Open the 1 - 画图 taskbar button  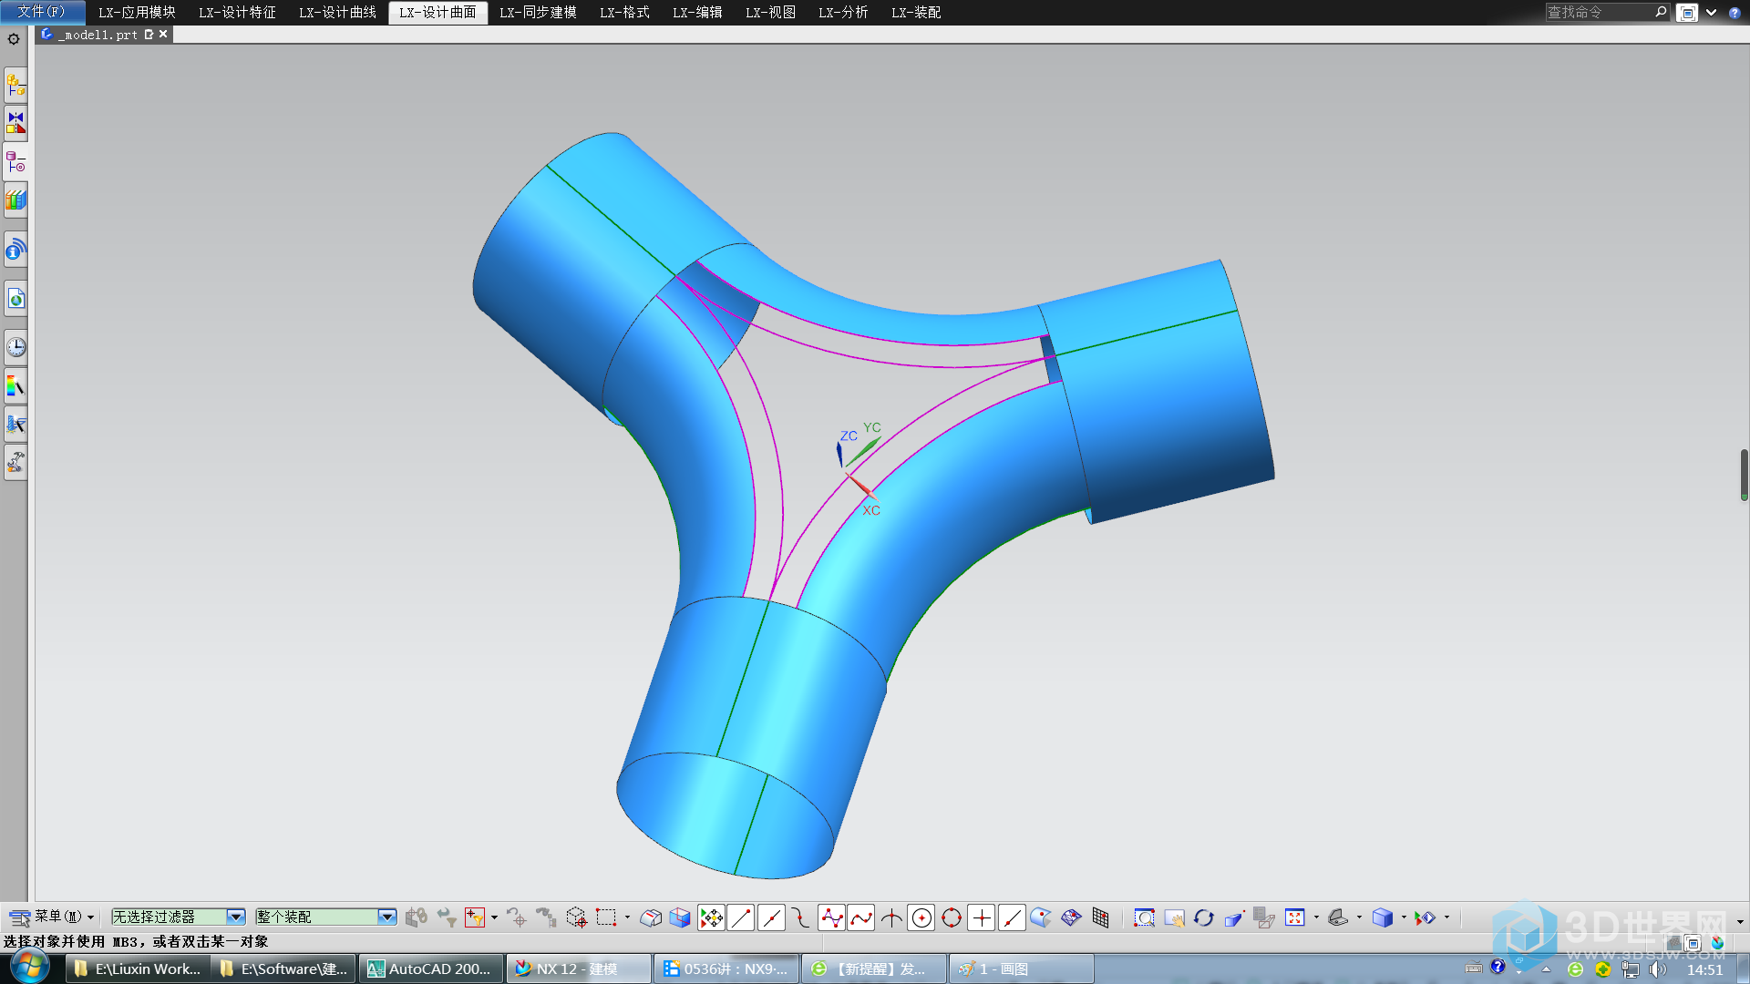point(1022,969)
